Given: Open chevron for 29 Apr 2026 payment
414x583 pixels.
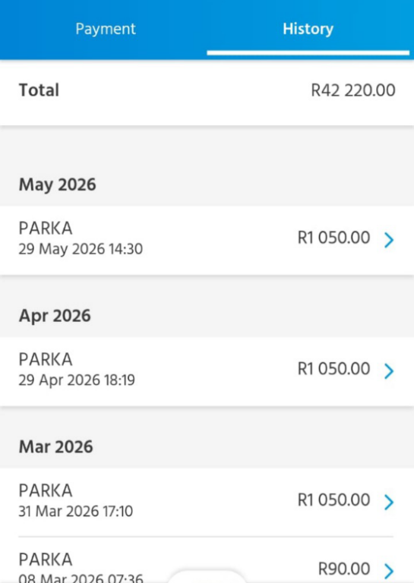Looking at the screenshot, I should (389, 371).
